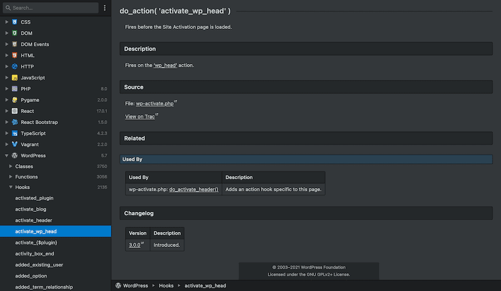The height and width of the screenshot is (291, 501).
Task: Collapse the WordPress documentation tree
Action: [6, 156]
